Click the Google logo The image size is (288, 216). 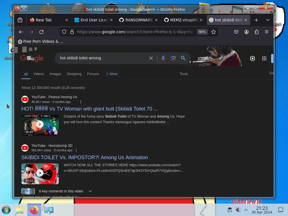click(x=32, y=58)
